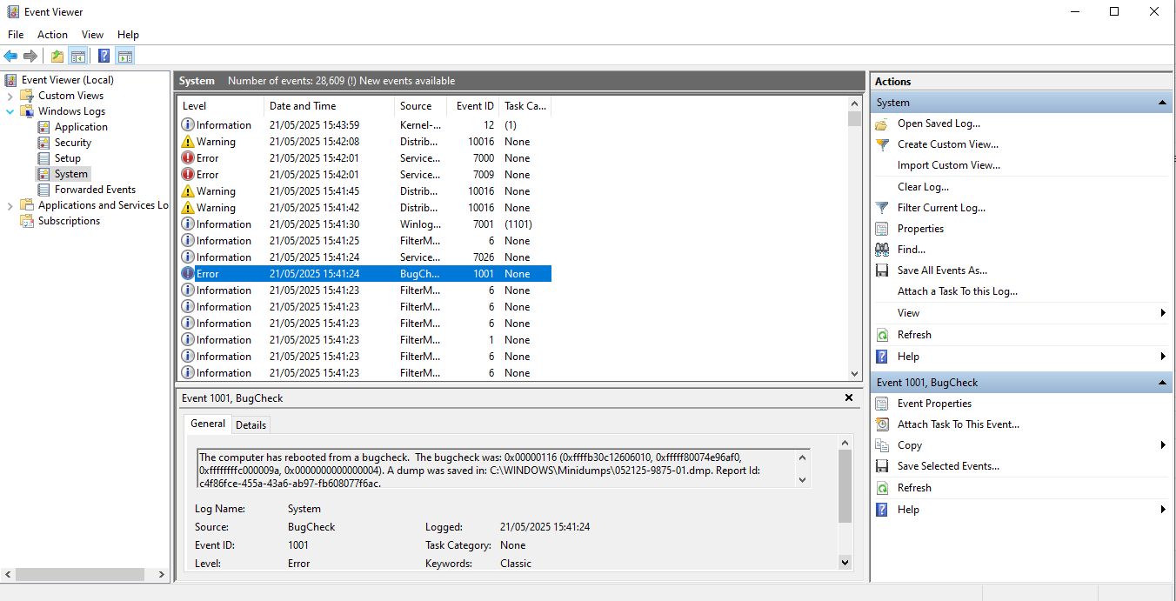Sort events by the Event ID column header
1176x601 pixels.
[473, 106]
